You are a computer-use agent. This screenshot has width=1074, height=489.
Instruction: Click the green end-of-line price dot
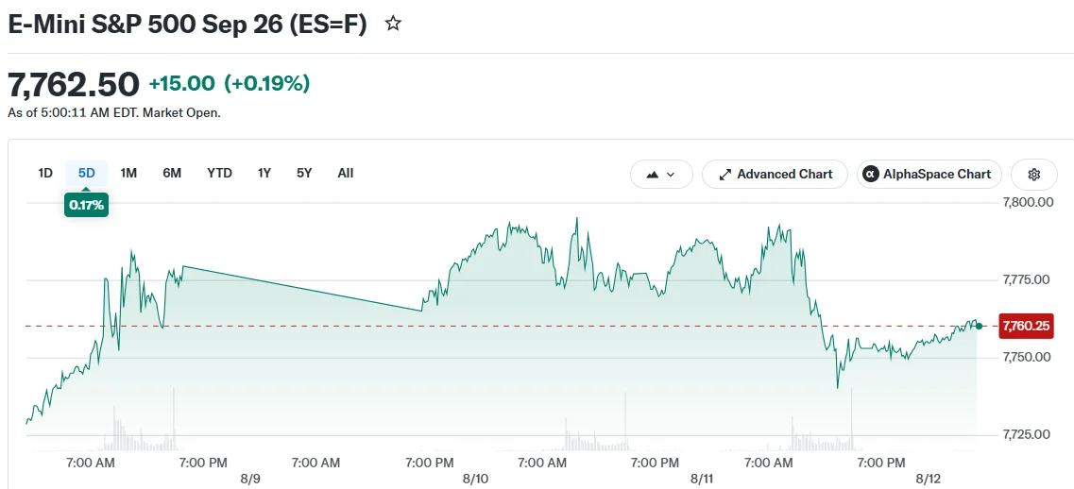click(x=979, y=326)
